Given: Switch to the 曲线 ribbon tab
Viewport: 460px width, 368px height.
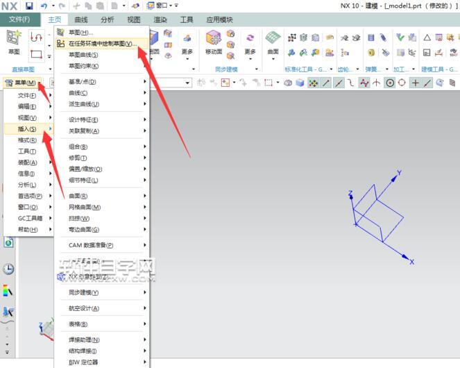Looking at the screenshot, I should 81,19.
